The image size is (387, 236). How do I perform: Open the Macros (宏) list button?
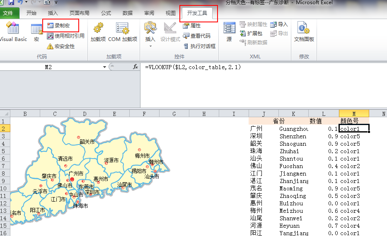[x=36, y=32]
